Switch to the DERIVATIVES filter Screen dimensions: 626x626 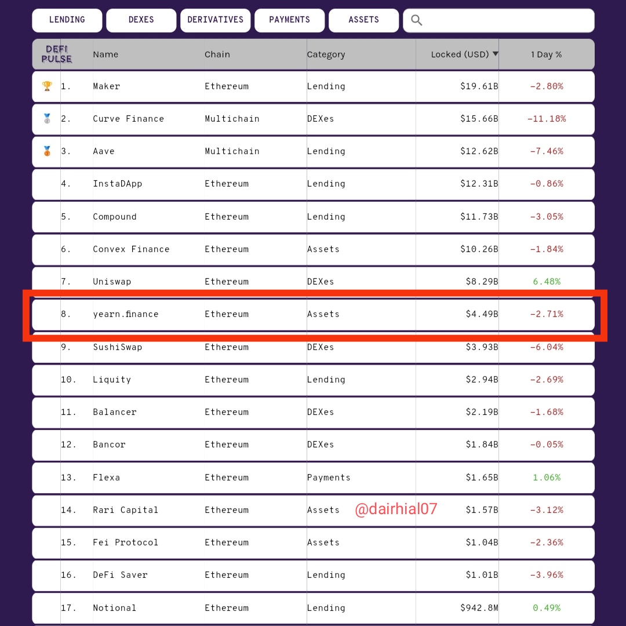215,20
